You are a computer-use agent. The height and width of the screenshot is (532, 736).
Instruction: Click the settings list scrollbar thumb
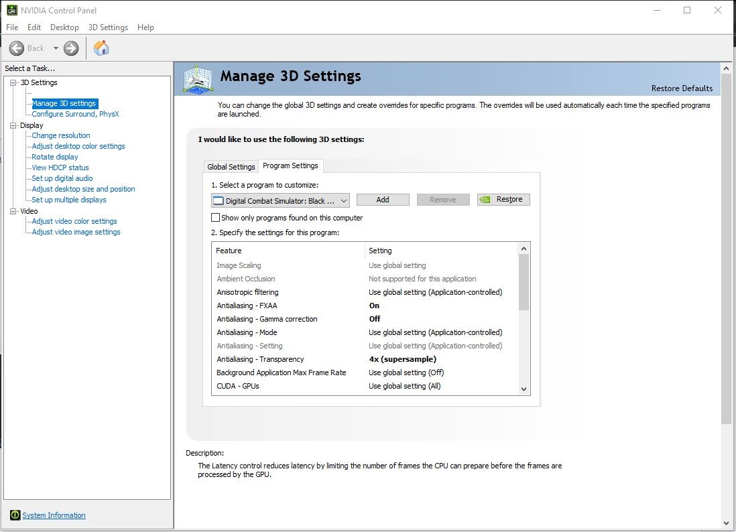click(524, 282)
